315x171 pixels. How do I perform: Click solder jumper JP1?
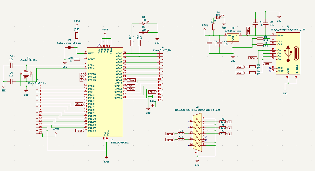pyautogui.click(x=69, y=47)
